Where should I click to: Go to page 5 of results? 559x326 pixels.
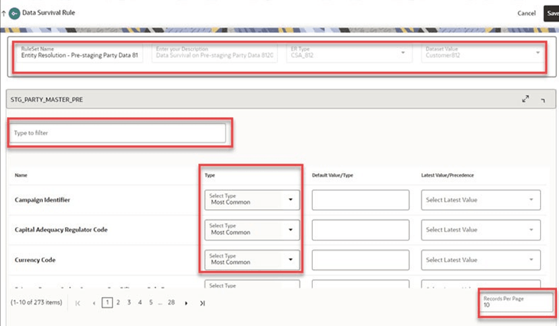click(151, 302)
